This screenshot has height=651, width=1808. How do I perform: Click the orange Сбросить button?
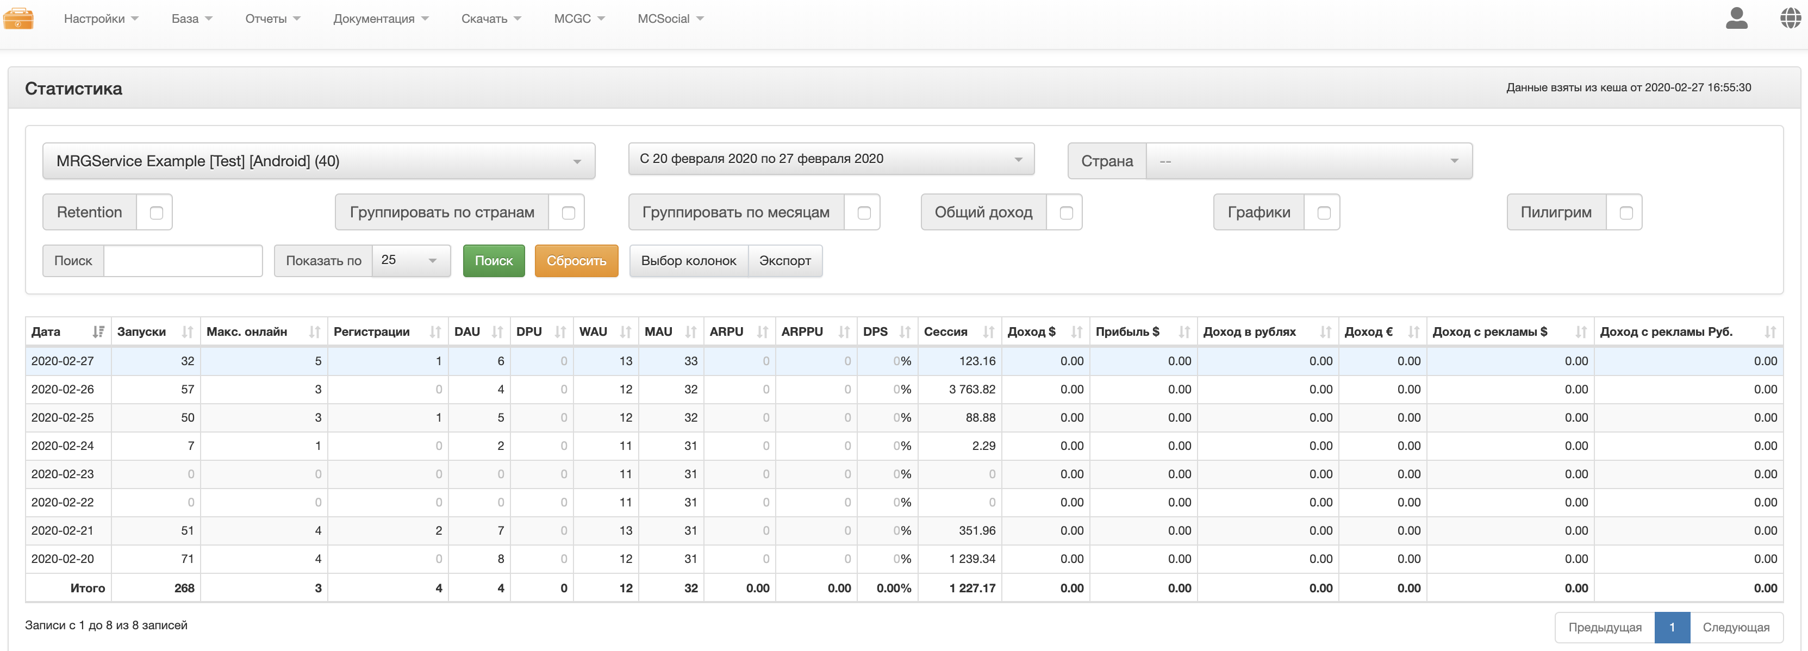[576, 261]
